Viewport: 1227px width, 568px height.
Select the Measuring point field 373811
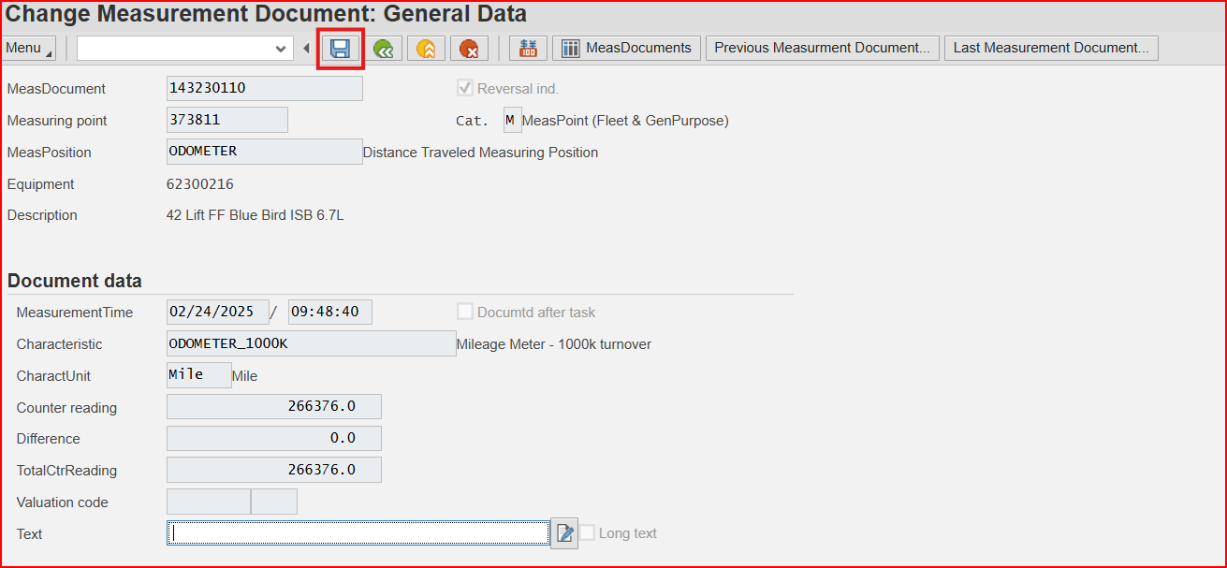[227, 120]
